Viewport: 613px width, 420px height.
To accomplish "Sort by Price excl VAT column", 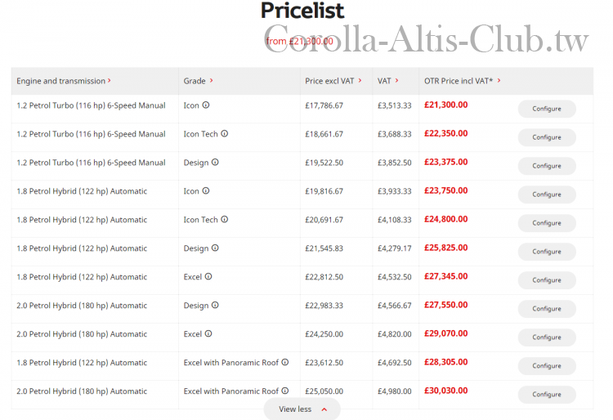I will [333, 81].
